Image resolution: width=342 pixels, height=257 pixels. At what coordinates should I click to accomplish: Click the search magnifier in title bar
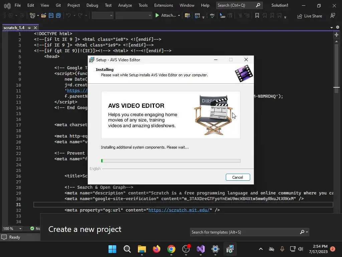coord(258,5)
